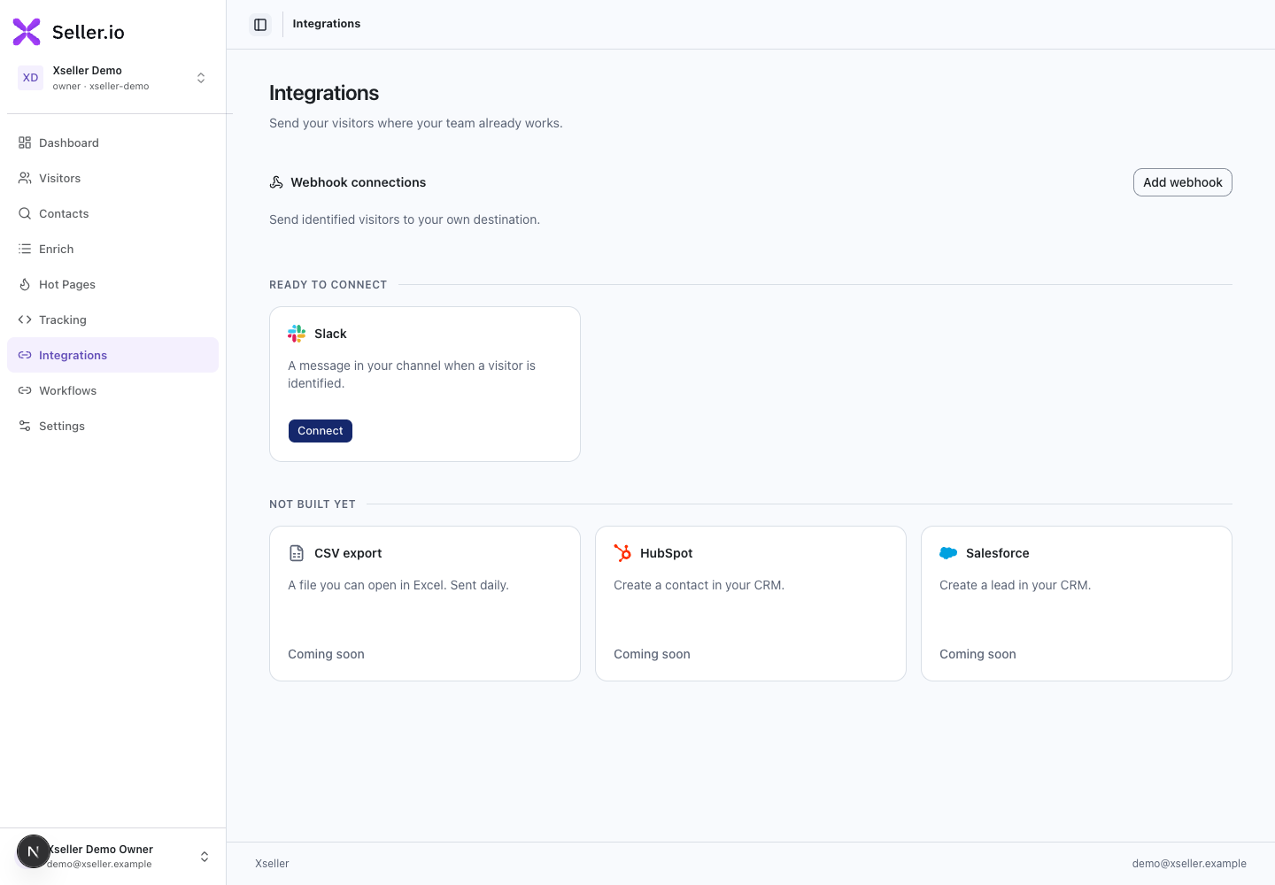Click the Settings sliders icon
The image size is (1275, 885).
point(25,426)
